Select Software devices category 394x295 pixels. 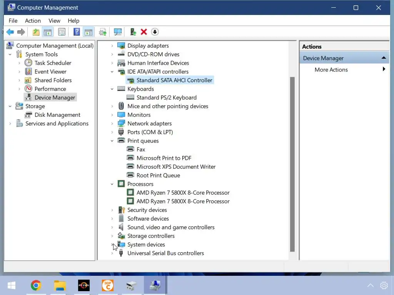pyautogui.click(x=148, y=219)
